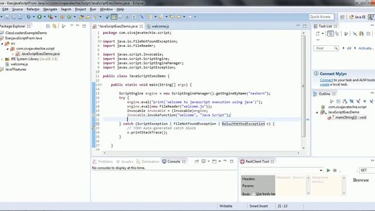Expand JavaScriptExecDemo.java tree node

(x=13, y=54)
